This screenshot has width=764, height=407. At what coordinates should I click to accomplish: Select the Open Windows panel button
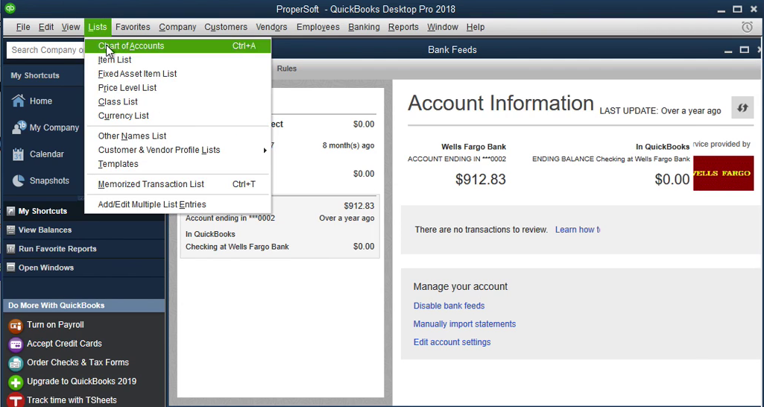tap(83, 268)
